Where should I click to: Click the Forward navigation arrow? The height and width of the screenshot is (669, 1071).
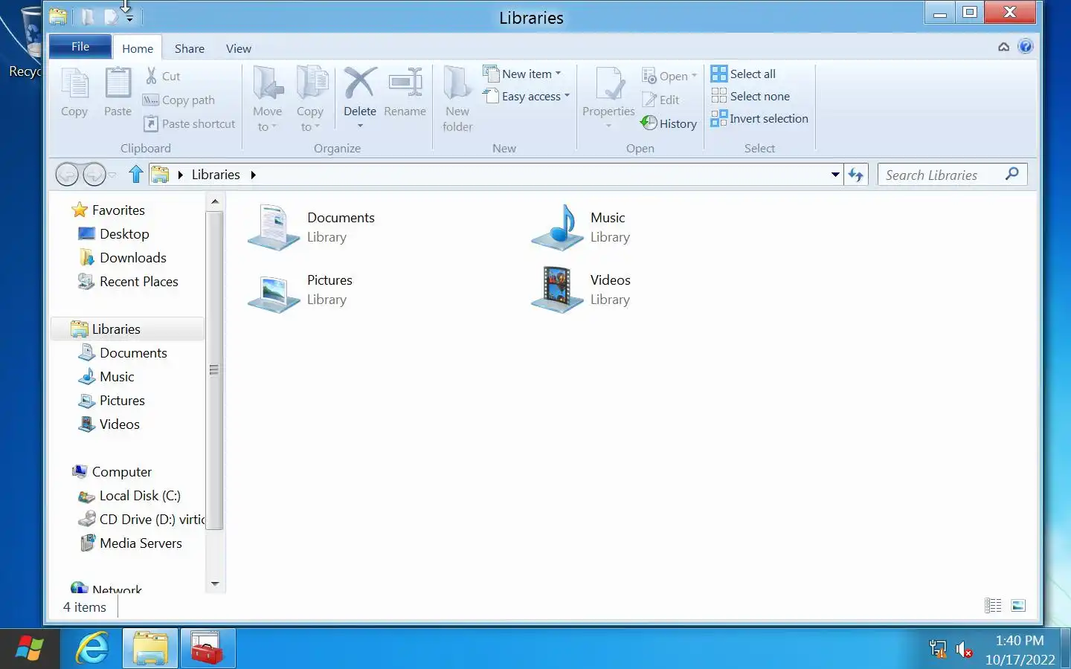click(94, 175)
